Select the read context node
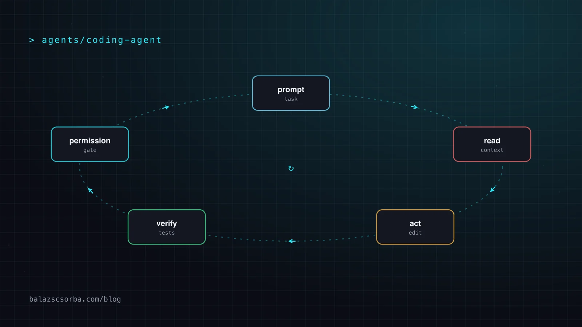The image size is (582, 327). pyautogui.click(x=492, y=144)
